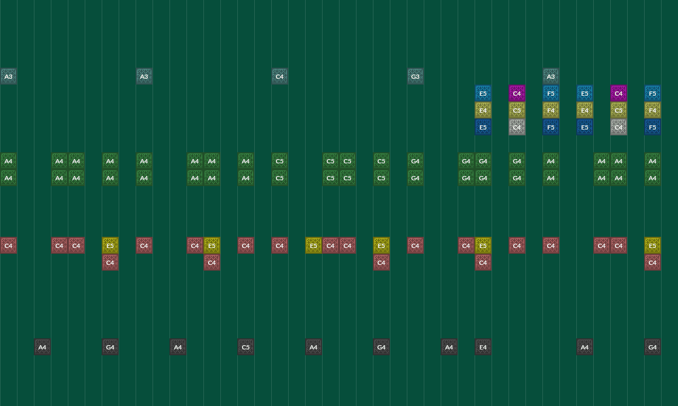This screenshot has width=678, height=406.
Task: Click the silver C4 below the first olive C5
Action: pos(517,127)
